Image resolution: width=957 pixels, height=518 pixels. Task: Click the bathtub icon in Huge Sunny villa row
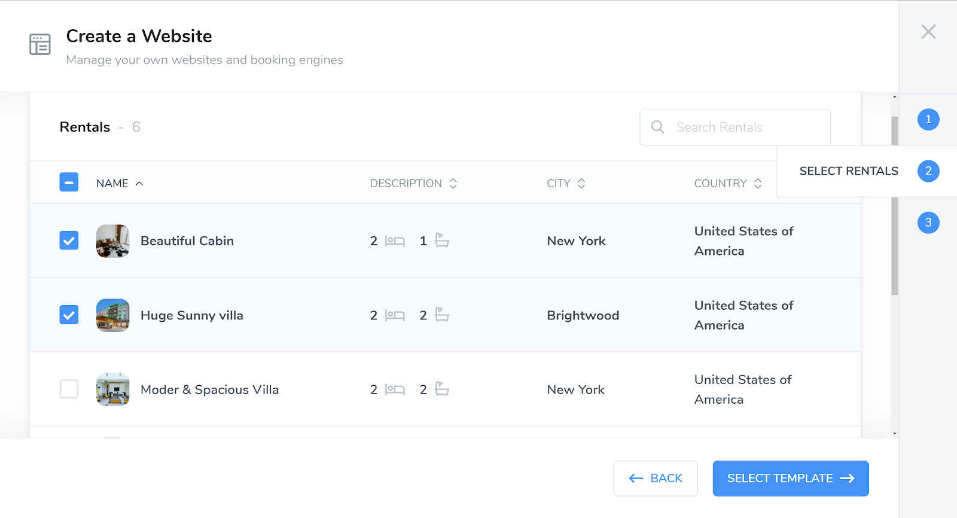[x=442, y=315]
